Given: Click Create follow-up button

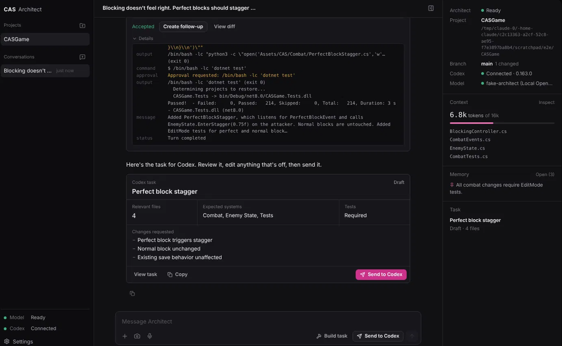Looking at the screenshot, I should tap(183, 27).
